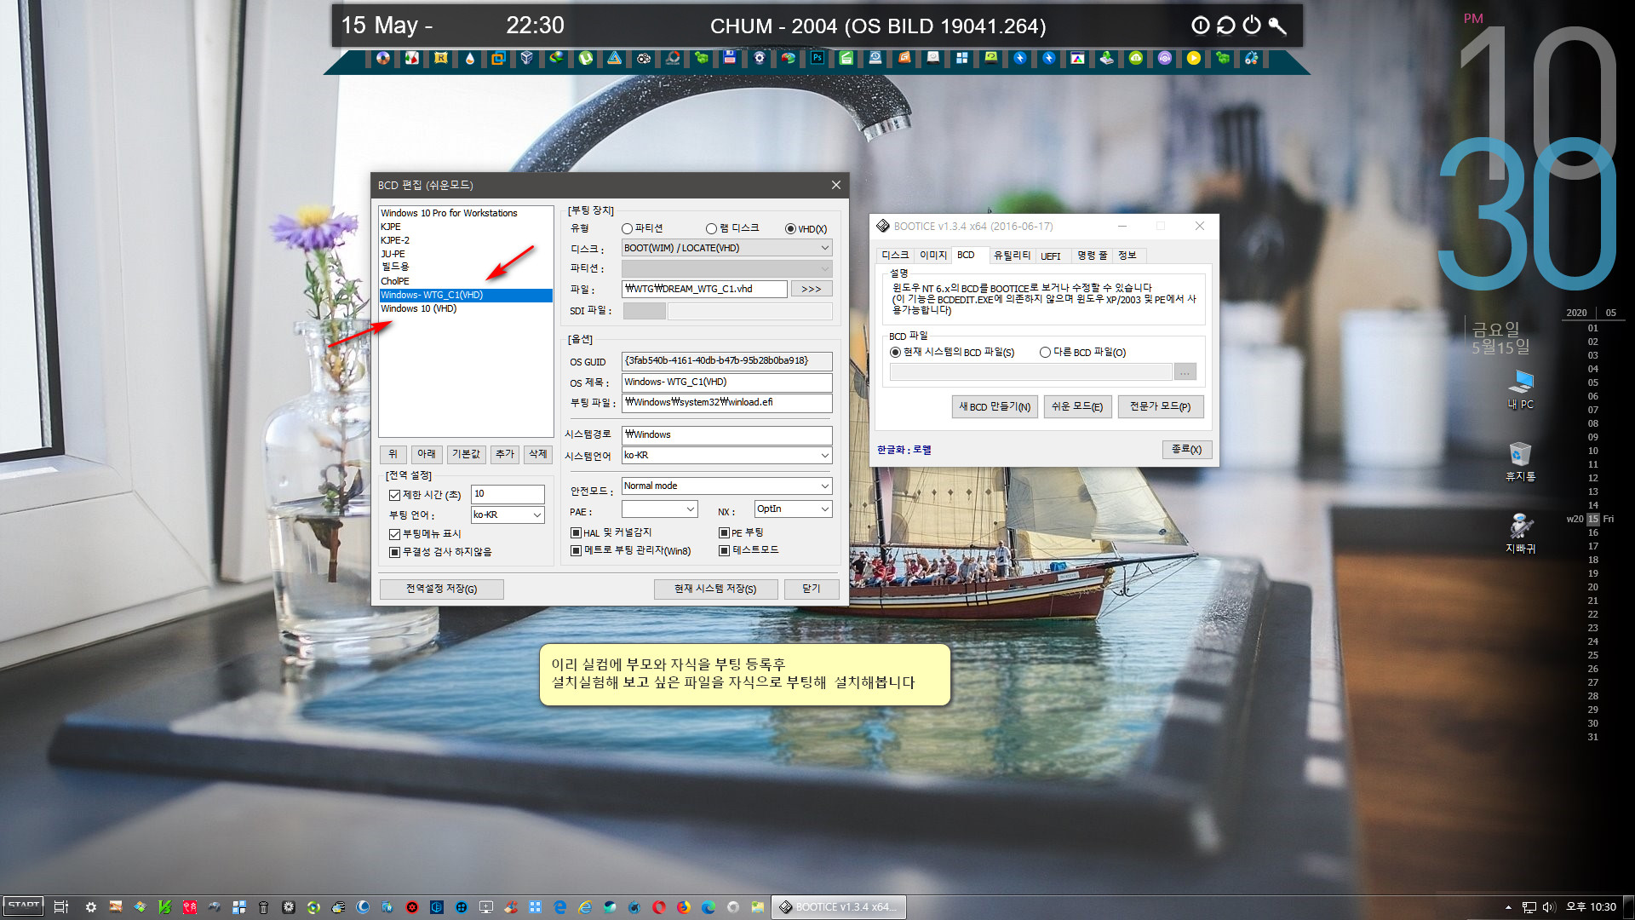Switch to the 유틸리티 tab in BOOTICE
1635x920 pixels.
pyautogui.click(x=1012, y=256)
